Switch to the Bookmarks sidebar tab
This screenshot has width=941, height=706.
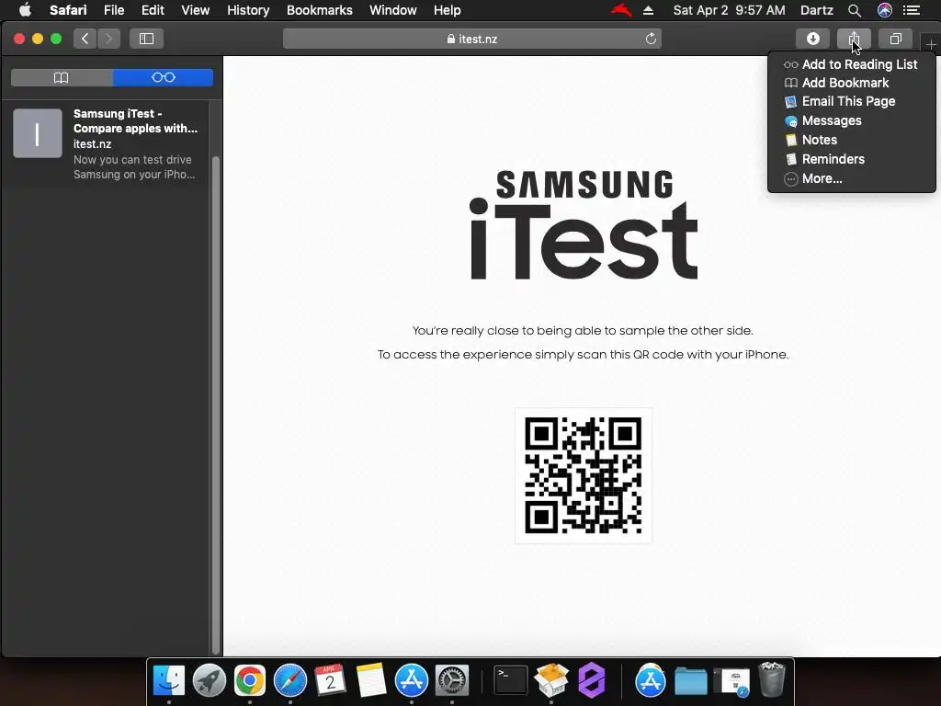coord(62,77)
